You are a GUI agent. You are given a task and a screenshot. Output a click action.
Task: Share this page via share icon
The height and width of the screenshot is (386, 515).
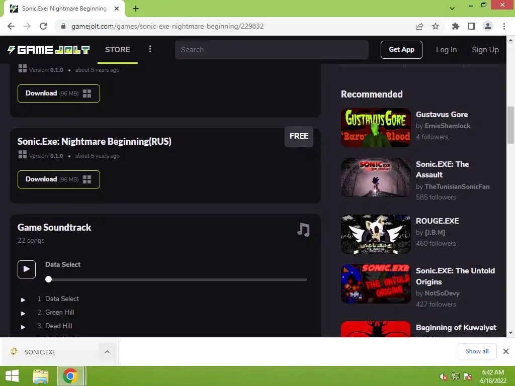(x=419, y=26)
